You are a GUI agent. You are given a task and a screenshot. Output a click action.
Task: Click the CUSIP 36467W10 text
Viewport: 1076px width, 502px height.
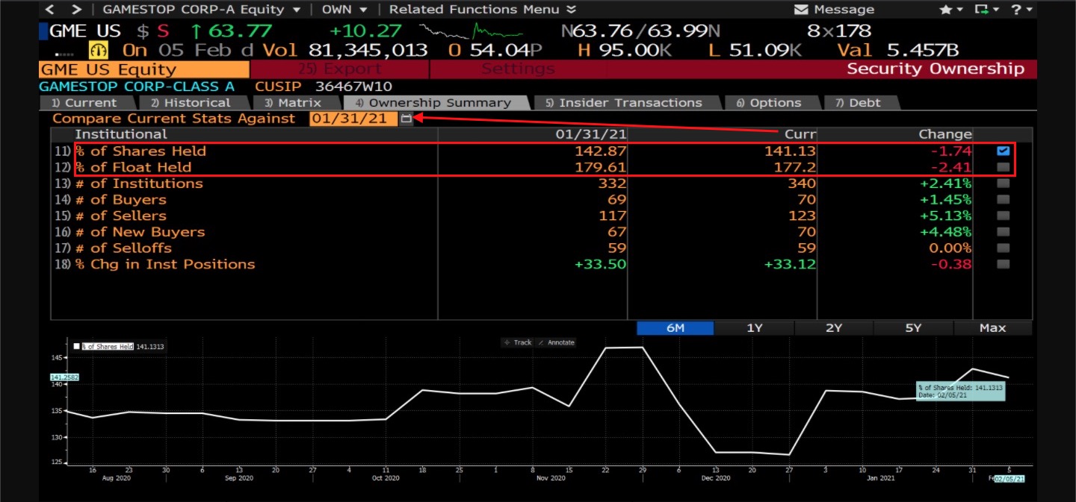point(324,87)
